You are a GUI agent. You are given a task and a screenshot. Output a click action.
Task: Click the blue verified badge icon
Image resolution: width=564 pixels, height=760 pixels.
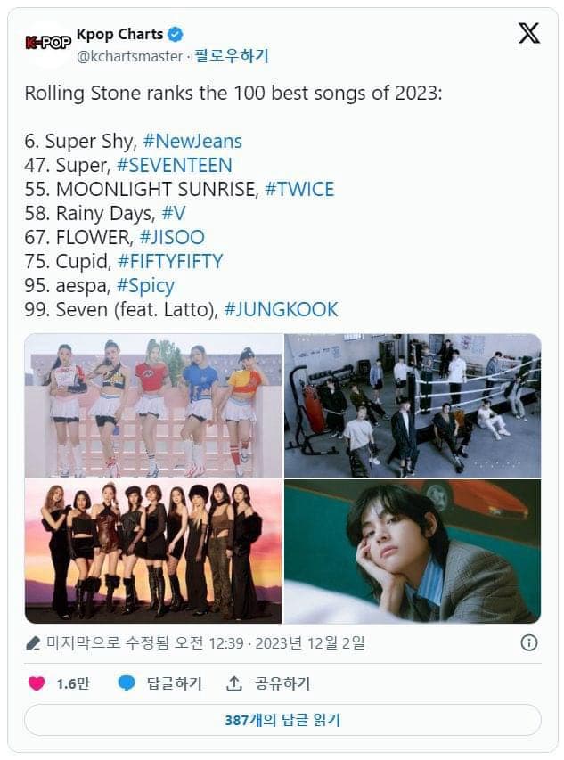tap(176, 35)
